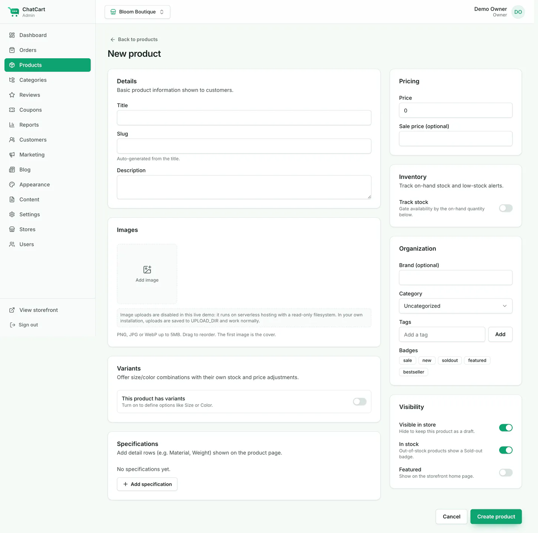The image size is (538, 533).
Task: Expand the Category dropdown showing Uncategorized
Action: pos(456,306)
